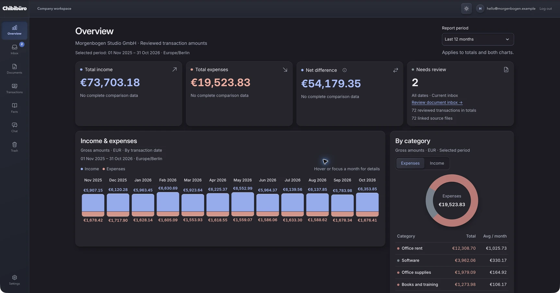The width and height of the screenshot is (560, 293).
Task: Switch the category chart to Expenses
Action: pyautogui.click(x=410, y=163)
